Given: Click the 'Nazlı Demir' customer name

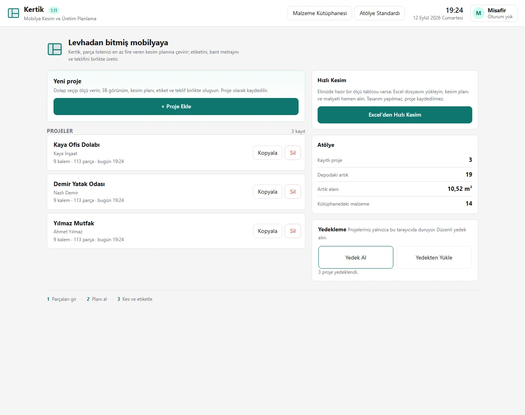Looking at the screenshot, I should [x=66, y=193].
